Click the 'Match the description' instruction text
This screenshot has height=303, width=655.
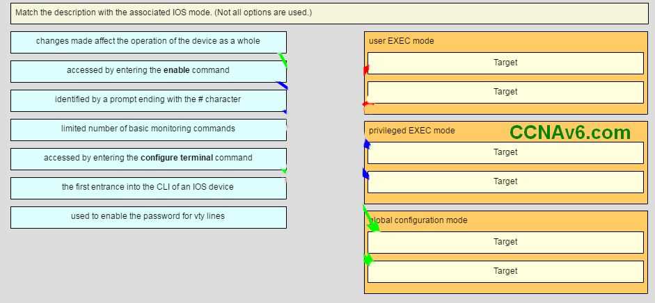[x=164, y=13]
